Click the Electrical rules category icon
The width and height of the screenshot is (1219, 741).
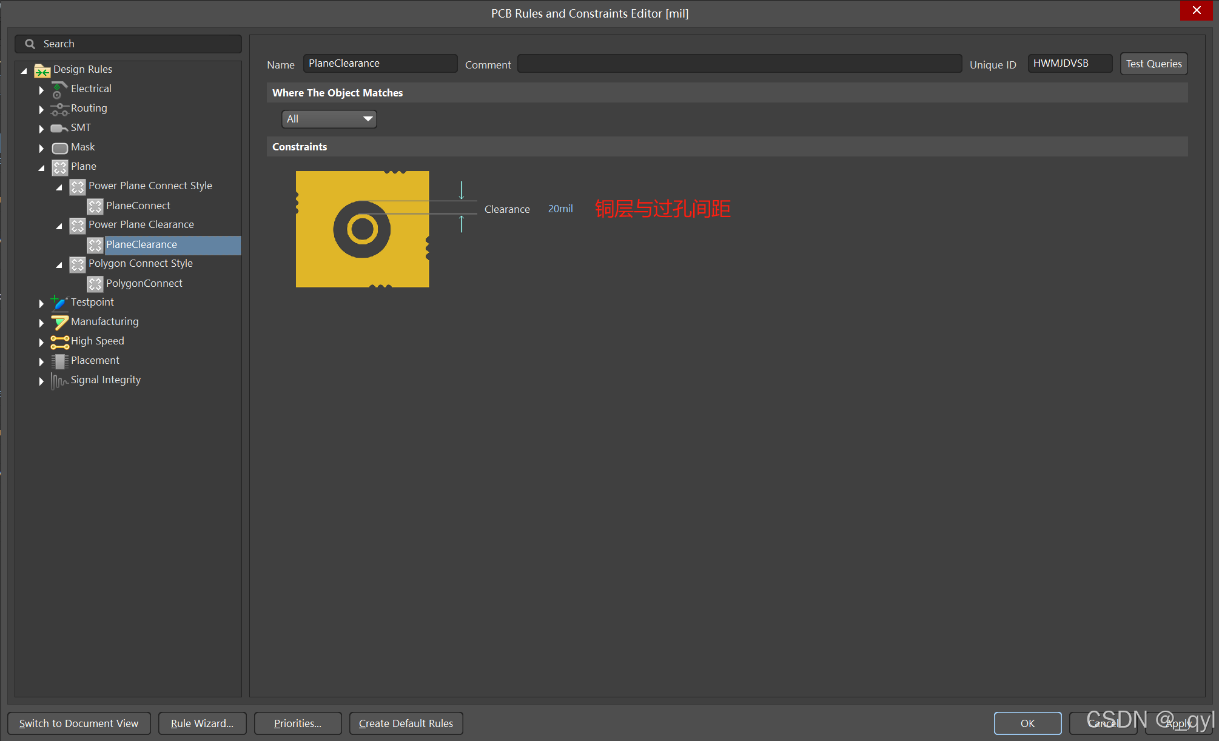tap(59, 90)
